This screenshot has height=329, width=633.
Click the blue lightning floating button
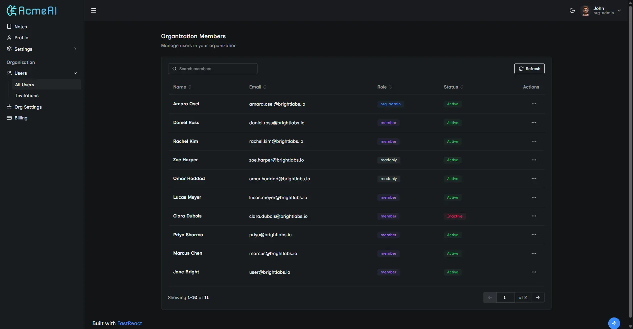pyautogui.click(x=614, y=323)
